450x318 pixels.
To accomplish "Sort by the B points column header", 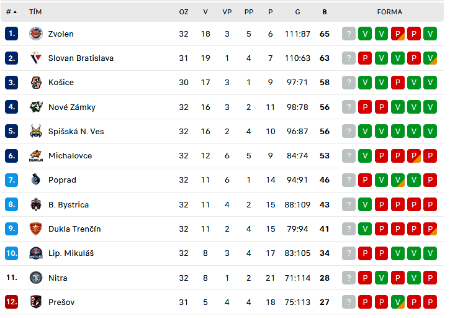I will coord(324,12).
